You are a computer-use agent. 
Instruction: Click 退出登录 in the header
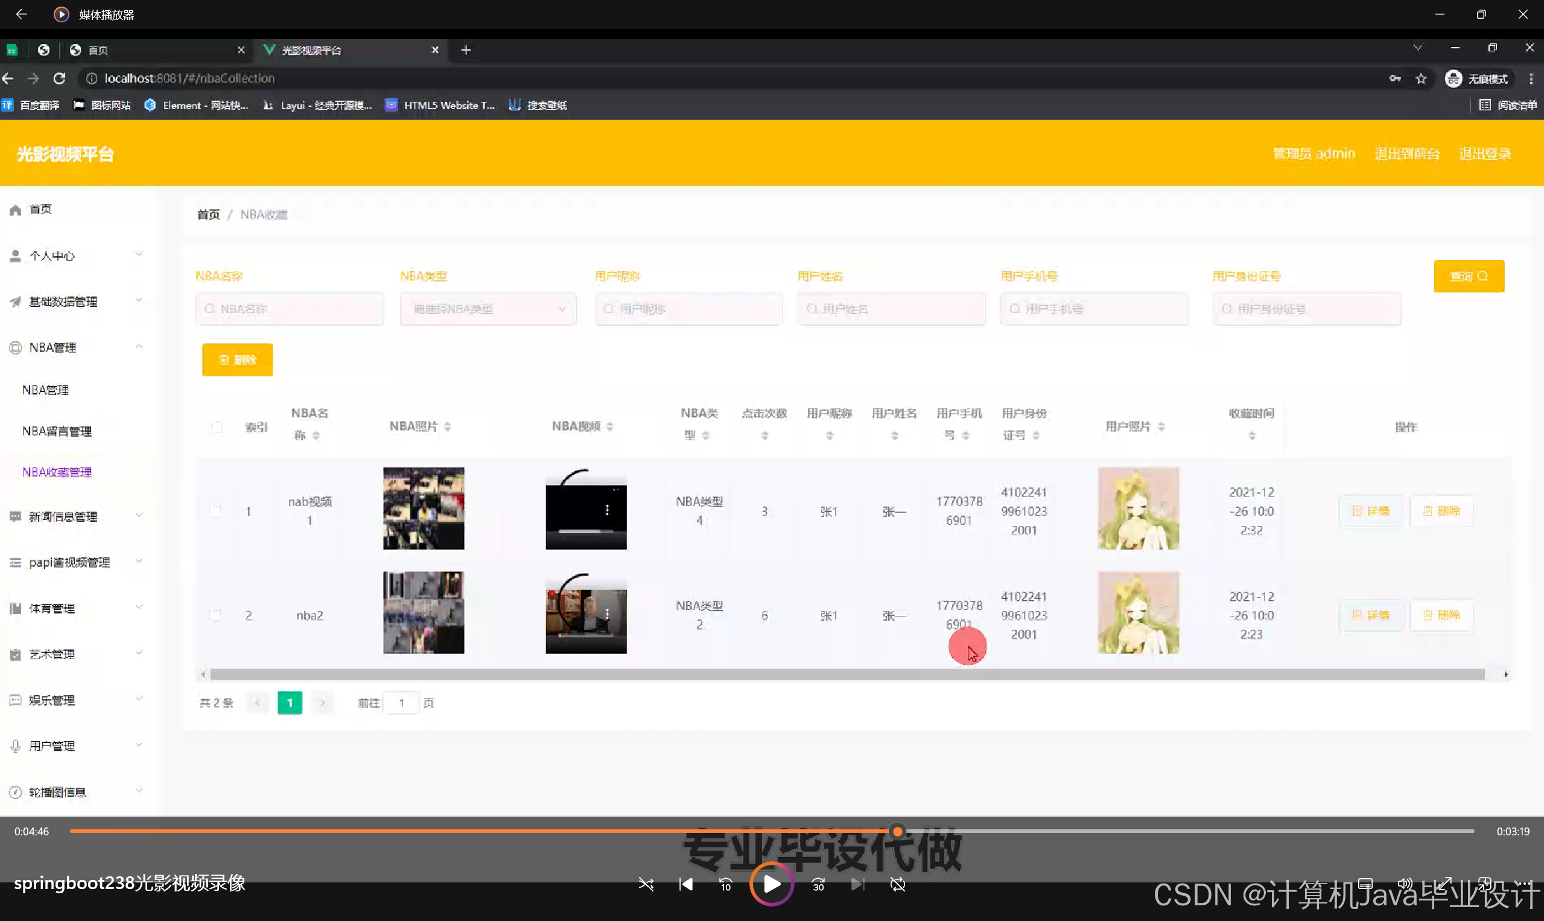tap(1484, 154)
